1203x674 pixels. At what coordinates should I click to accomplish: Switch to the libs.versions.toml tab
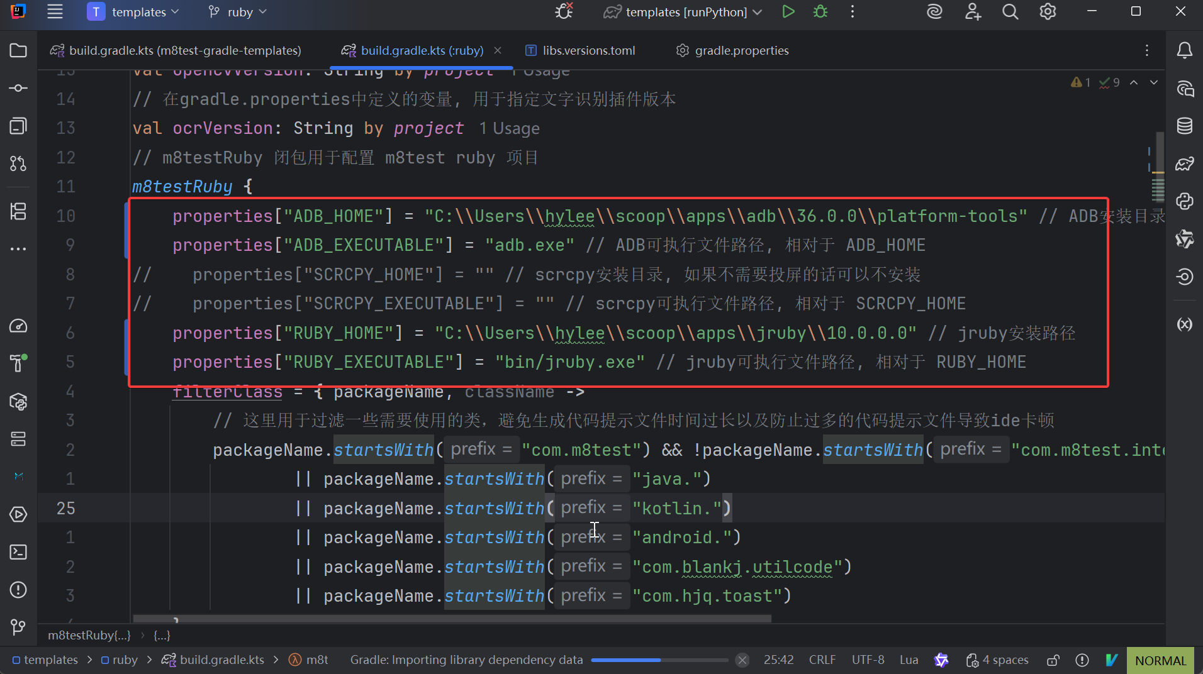click(x=588, y=50)
